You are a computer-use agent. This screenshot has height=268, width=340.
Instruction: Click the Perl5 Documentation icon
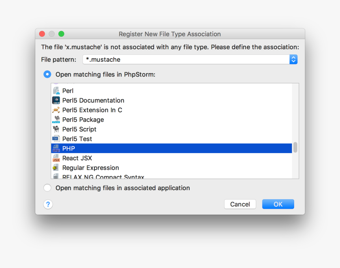pos(56,100)
